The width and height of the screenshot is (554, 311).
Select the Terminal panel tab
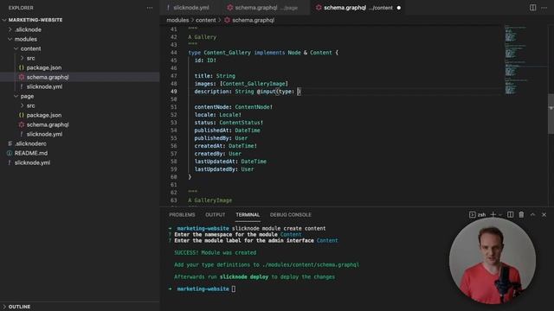point(248,214)
